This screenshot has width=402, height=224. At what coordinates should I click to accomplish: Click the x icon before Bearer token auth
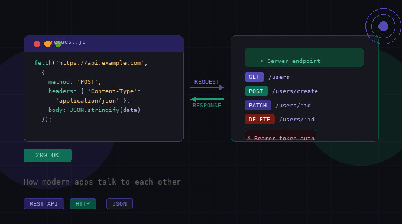pos(249,137)
